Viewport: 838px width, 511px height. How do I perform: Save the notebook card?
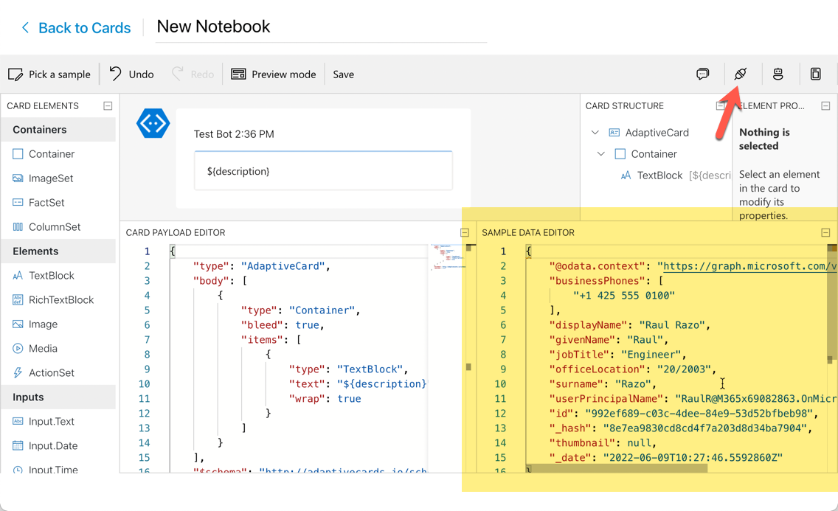343,74
